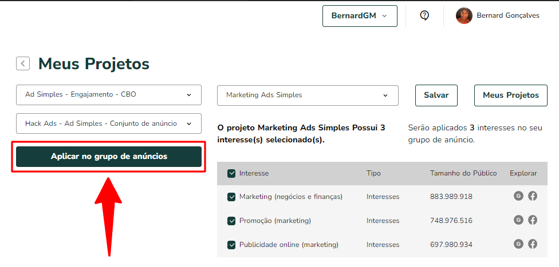
Task: Open the Marketing Ads Simples project dropdown
Action: pyautogui.click(x=308, y=95)
